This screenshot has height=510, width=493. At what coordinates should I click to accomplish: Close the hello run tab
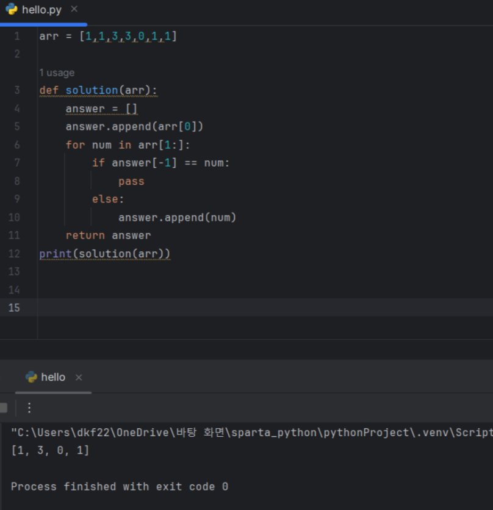79,377
